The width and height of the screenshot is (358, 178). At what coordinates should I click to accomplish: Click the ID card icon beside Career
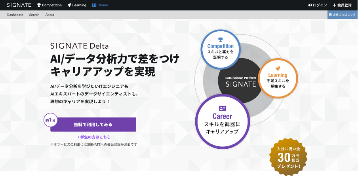coord(94,5)
